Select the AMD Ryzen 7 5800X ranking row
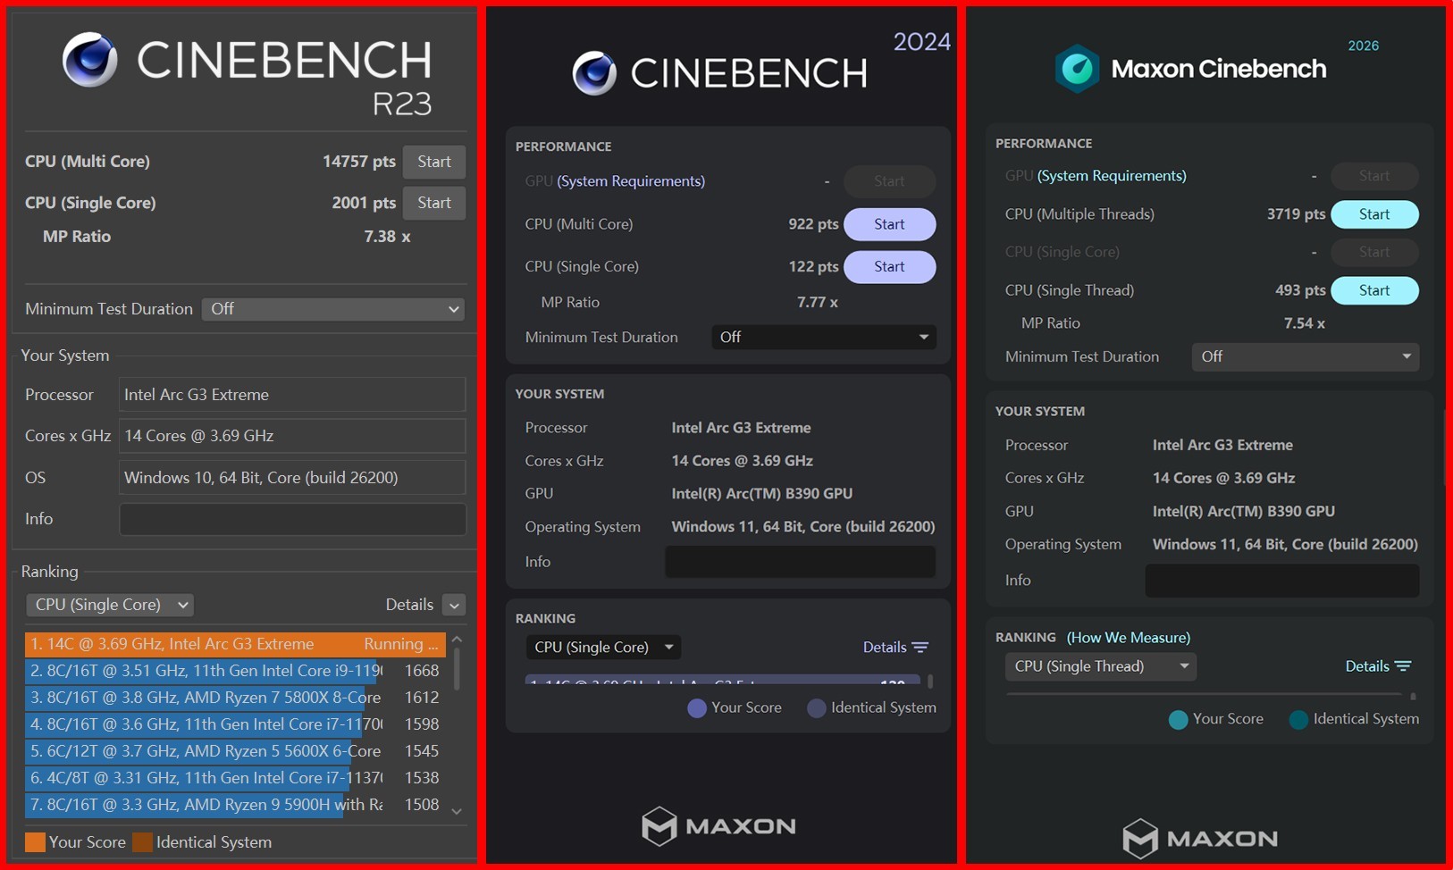1453x870 pixels. (x=235, y=698)
